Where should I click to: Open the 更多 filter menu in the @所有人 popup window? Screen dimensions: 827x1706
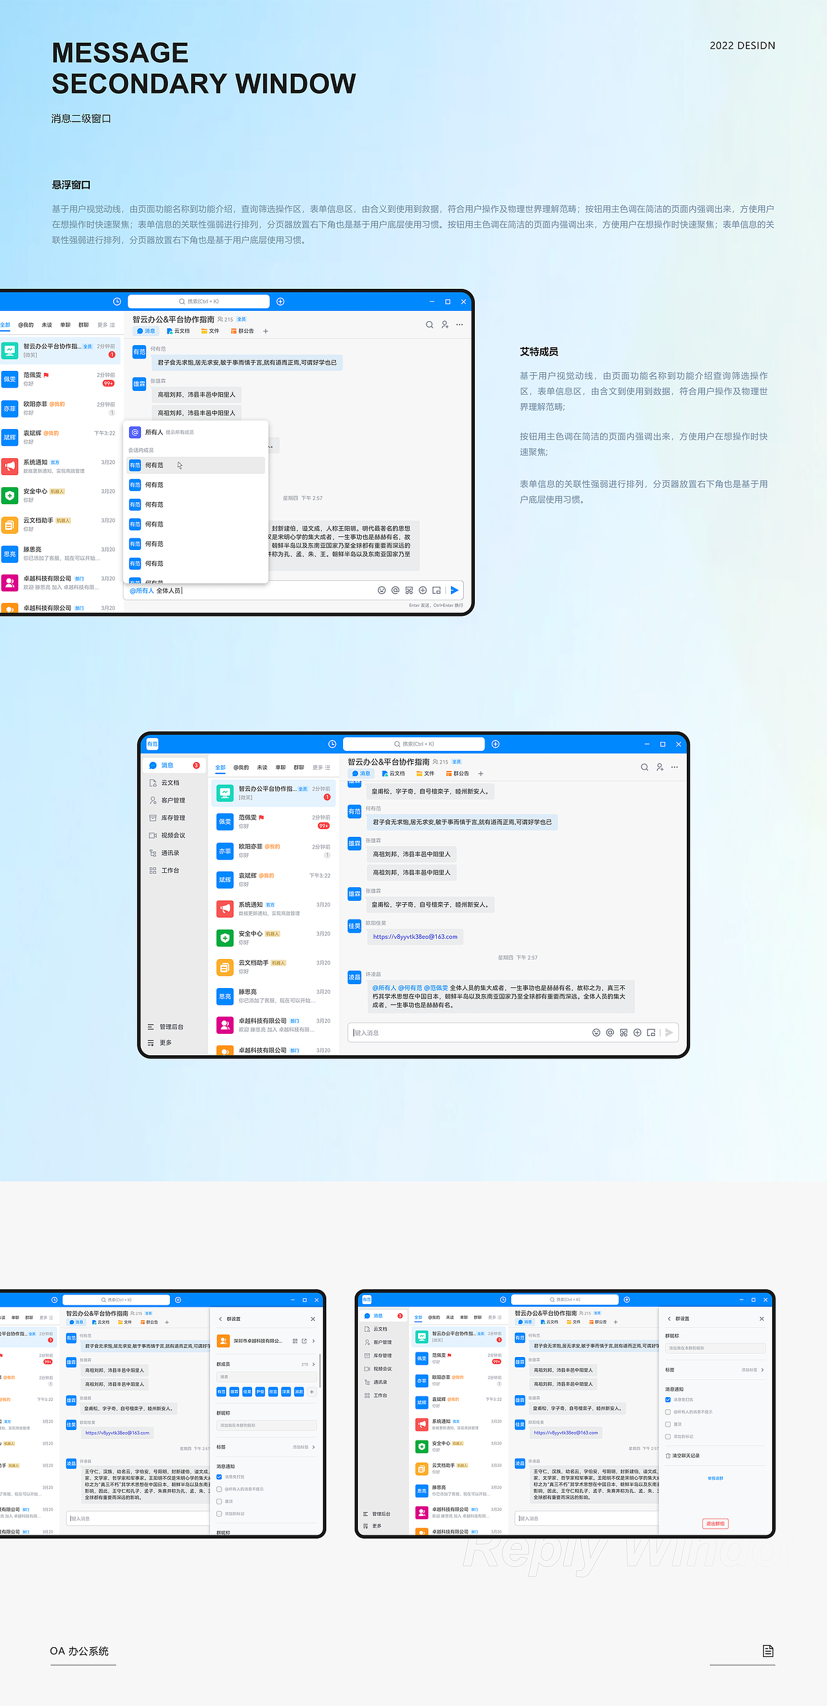(x=106, y=325)
